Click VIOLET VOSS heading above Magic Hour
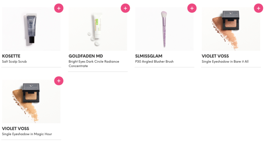The width and height of the screenshot is (266, 144). (16, 128)
